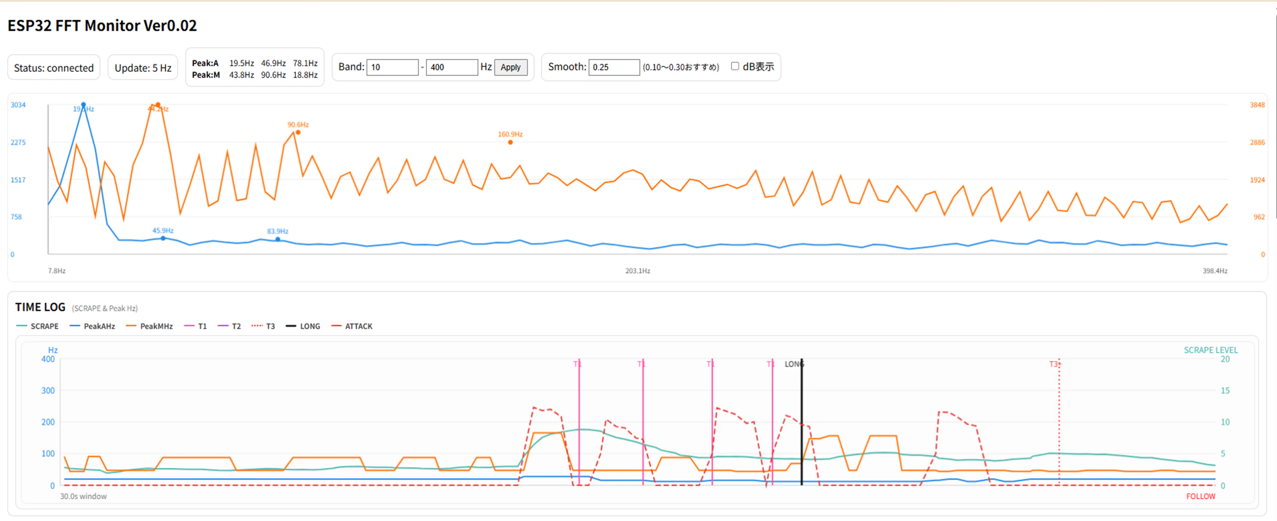
Task: Click the 90.6Hz orange peak marker
Action: tap(298, 132)
